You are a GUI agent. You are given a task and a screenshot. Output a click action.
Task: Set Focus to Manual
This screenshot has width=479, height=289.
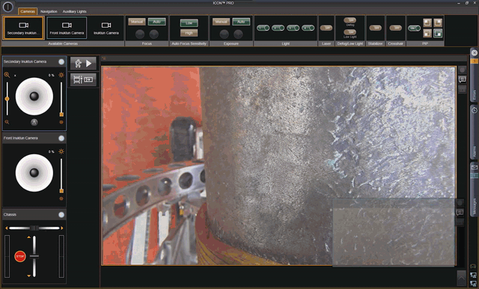(x=136, y=22)
